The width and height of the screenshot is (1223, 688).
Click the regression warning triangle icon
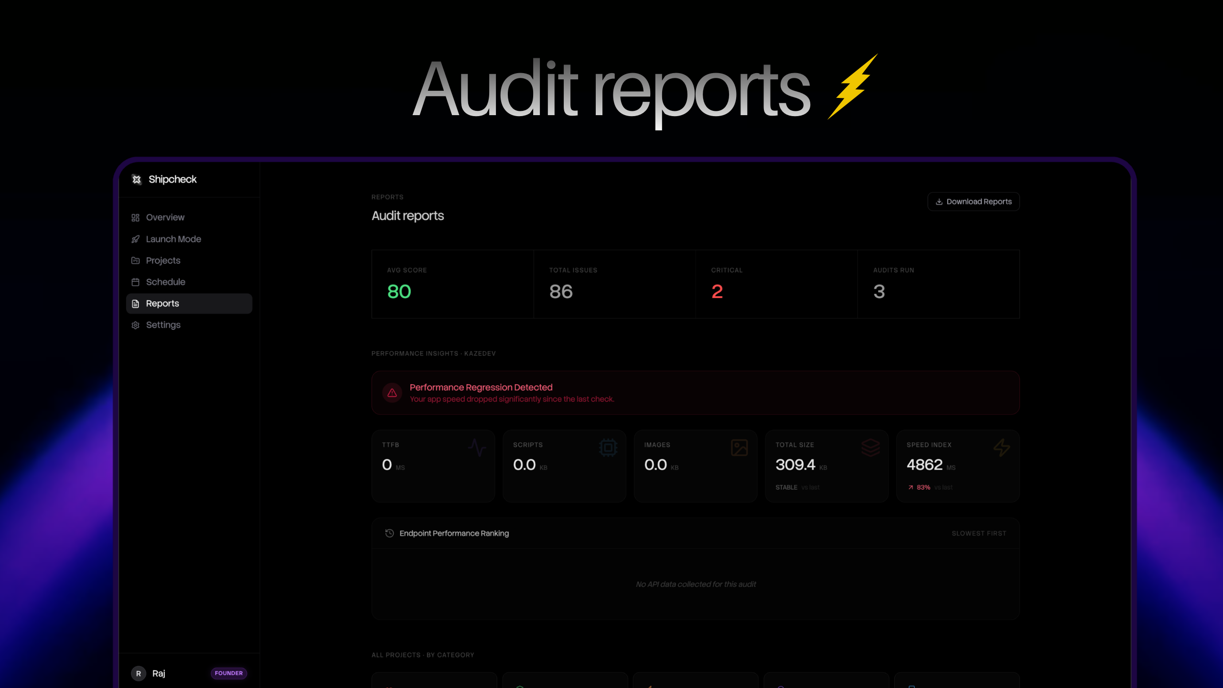click(392, 393)
